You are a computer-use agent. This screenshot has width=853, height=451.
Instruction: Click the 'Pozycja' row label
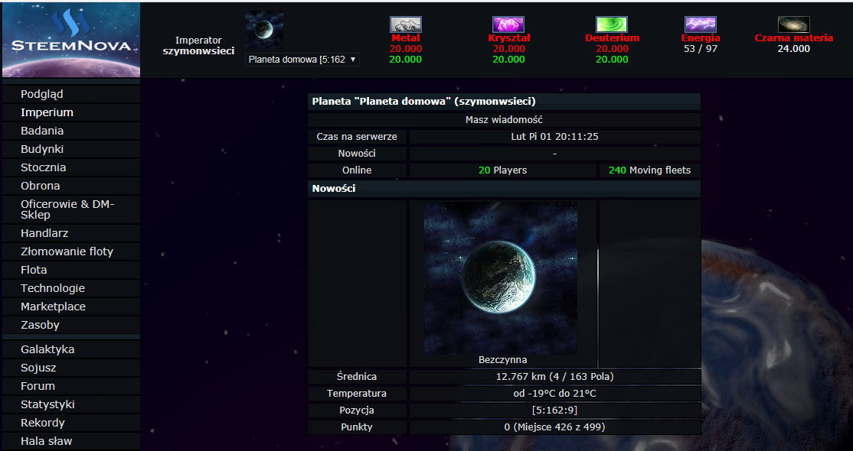point(357,410)
